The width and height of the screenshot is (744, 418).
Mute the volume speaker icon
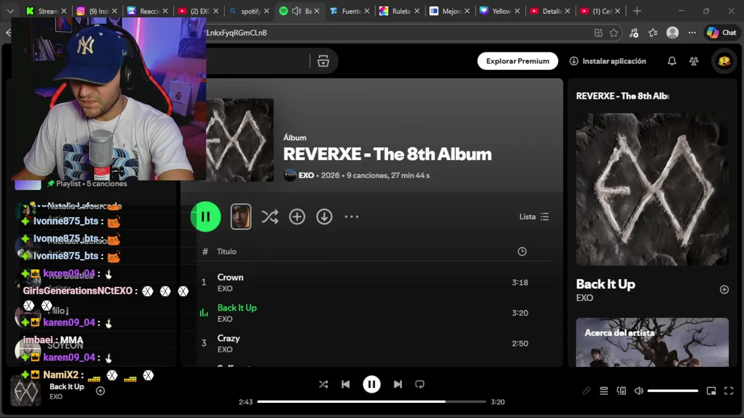pos(639,391)
